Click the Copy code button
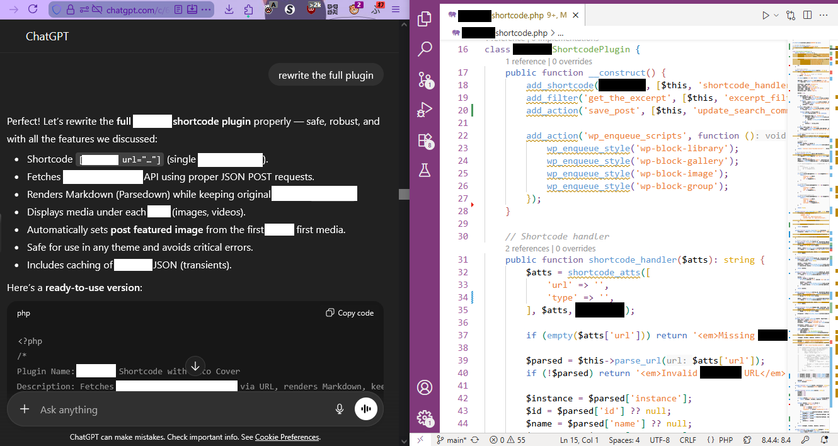Screen dimensions: 838x446 (349, 312)
